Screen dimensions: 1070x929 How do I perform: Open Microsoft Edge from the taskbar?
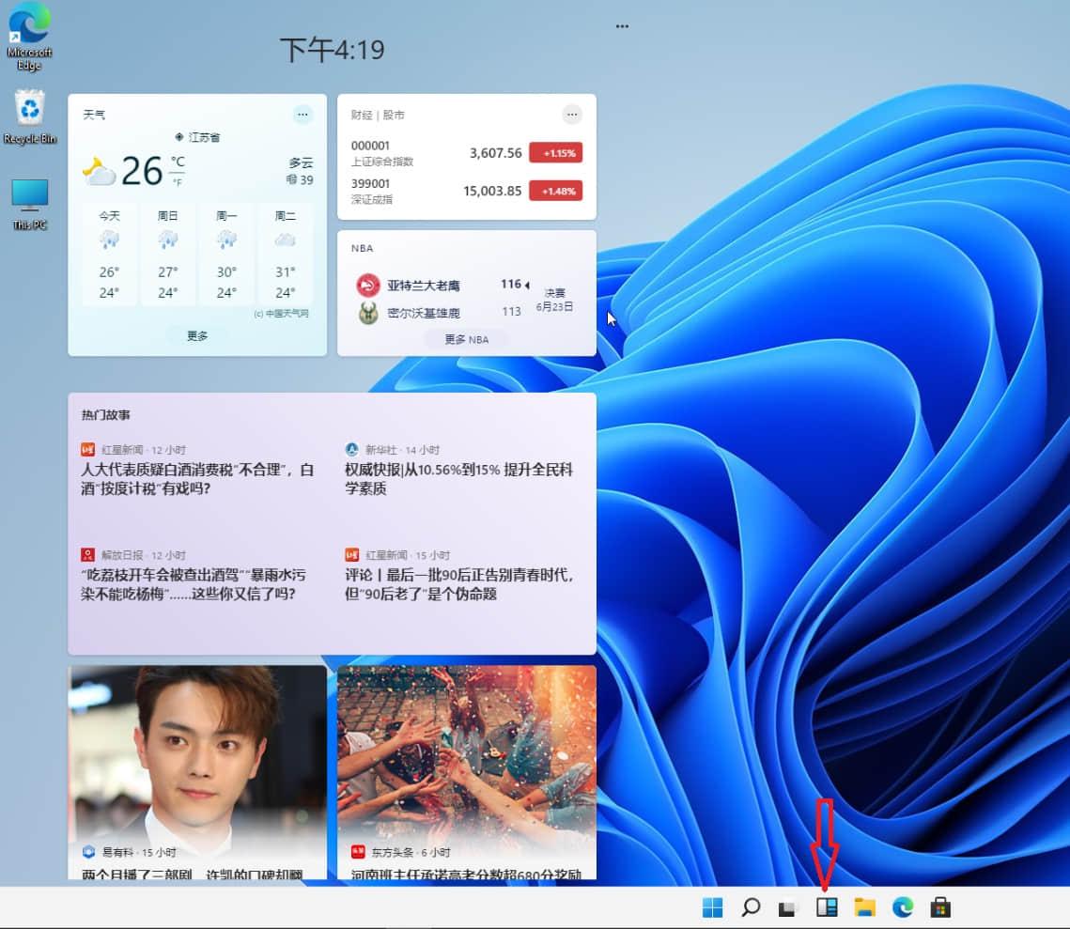902,907
